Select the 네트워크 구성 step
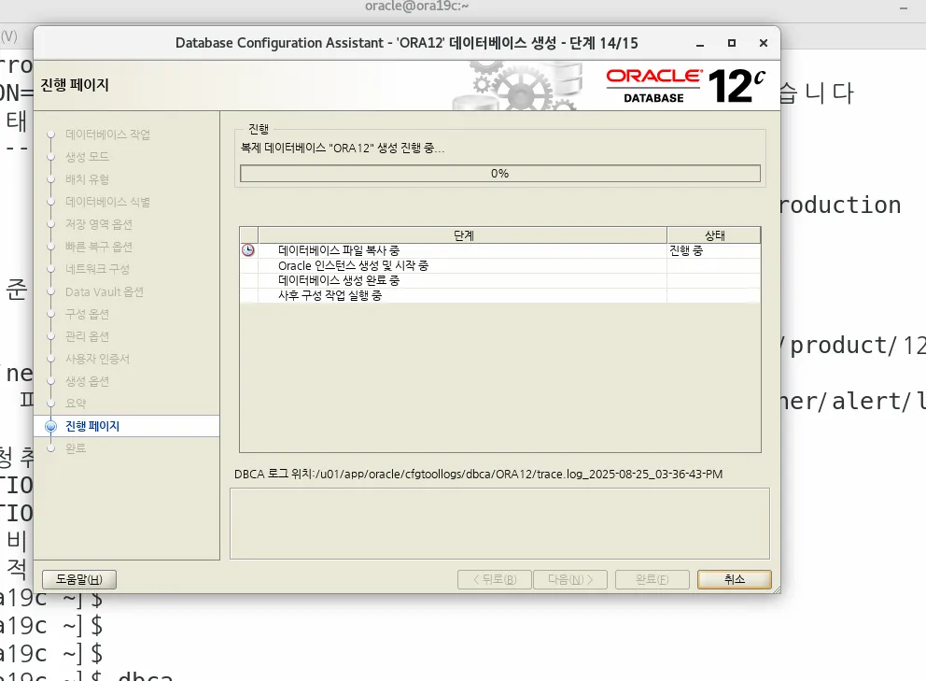The image size is (926, 681). (97, 269)
